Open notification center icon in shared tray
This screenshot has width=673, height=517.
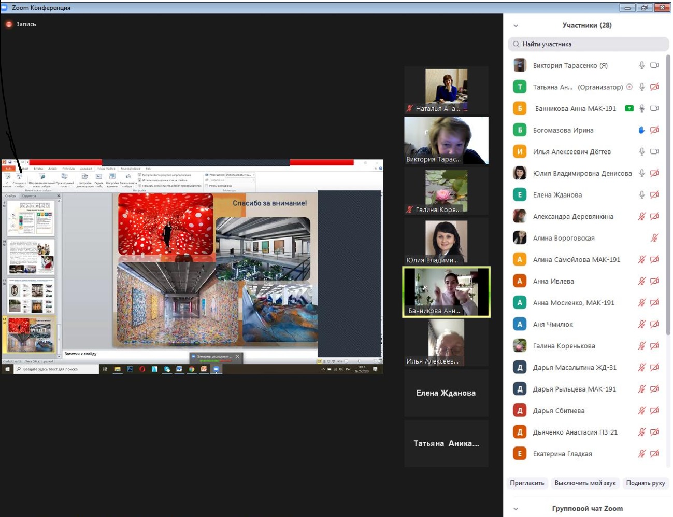click(375, 369)
